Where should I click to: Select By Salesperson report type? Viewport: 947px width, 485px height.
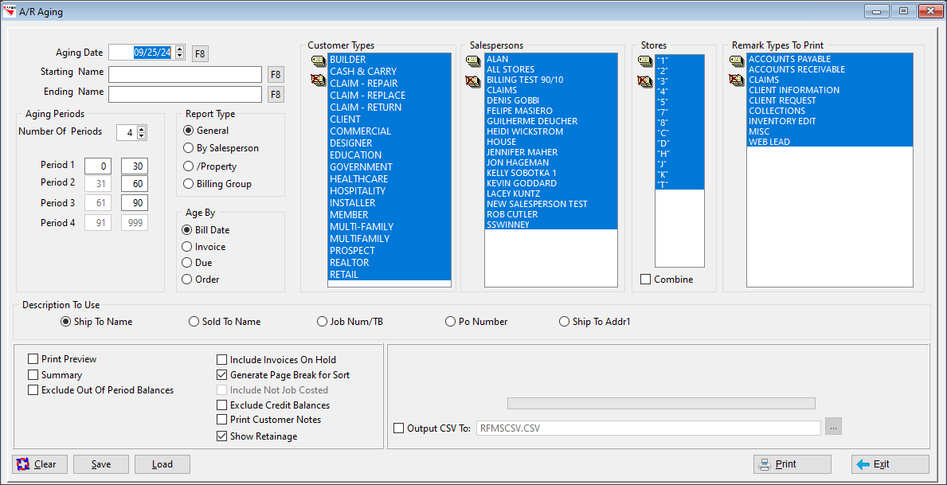tap(188, 147)
